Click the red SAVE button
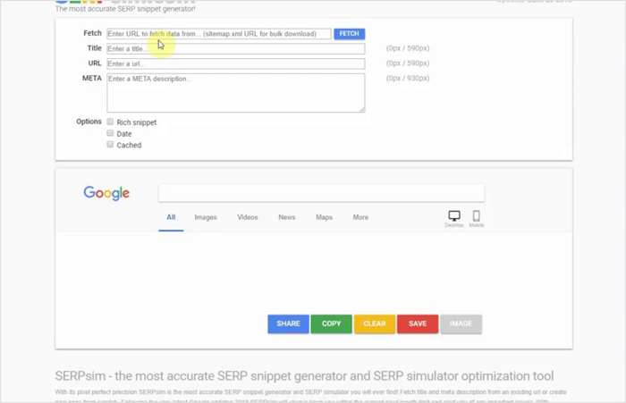626x403 pixels. click(418, 323)
